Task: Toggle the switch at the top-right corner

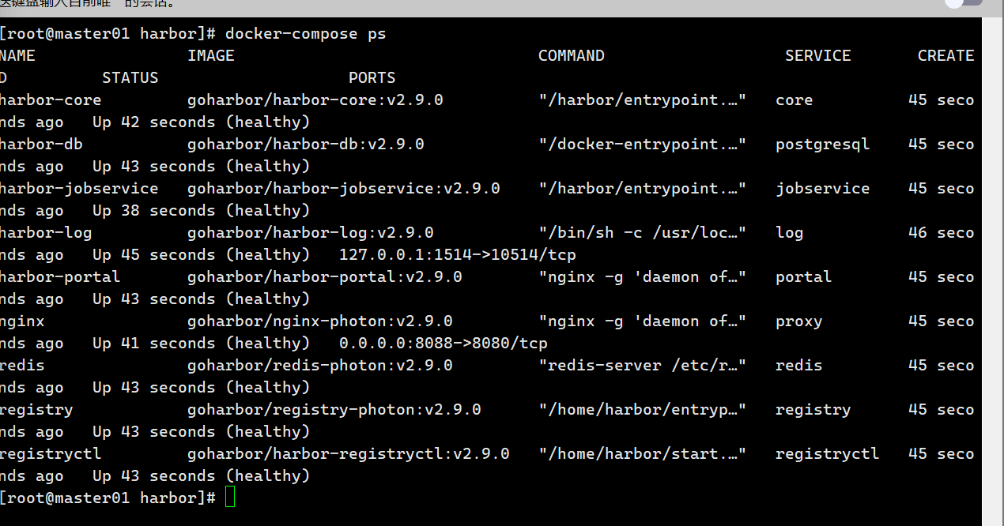Action: [964, 2]
